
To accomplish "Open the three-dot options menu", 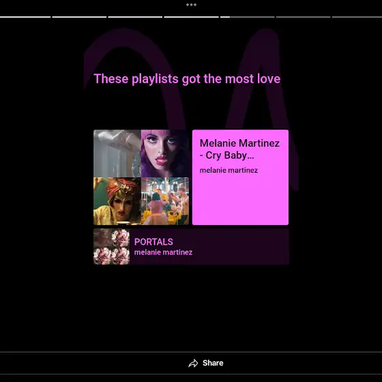I will (191, 5).
